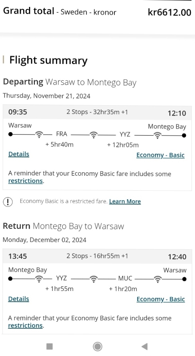Tap the Wi-Fi icon on Warsaw to FRA leg
Image resolution: width=195 pixels, height=356 pixels.
39,135
